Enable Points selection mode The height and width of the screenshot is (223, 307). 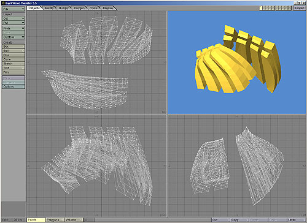click(x=36, y=220)
